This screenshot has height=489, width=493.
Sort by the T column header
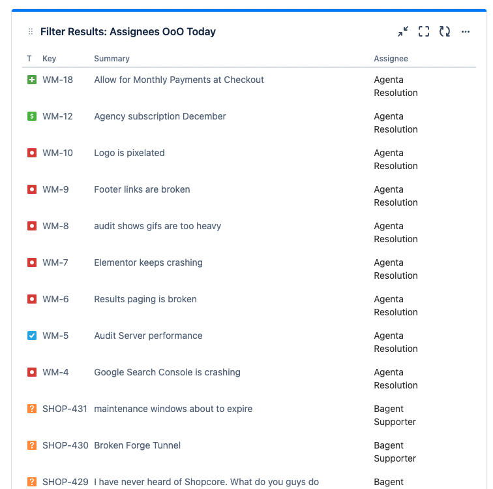29,59
